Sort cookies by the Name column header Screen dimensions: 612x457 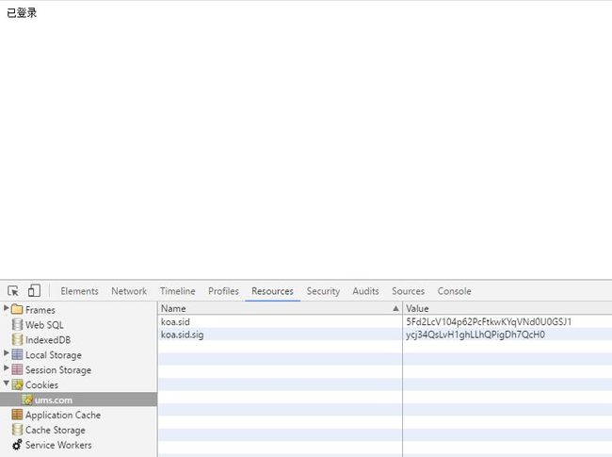280,308
